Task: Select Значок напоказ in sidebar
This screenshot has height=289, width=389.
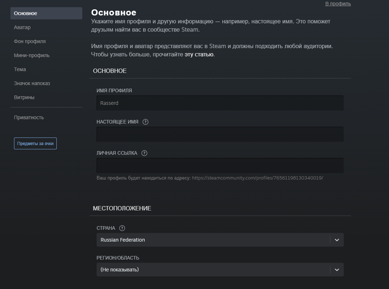Action: [32, 83]
